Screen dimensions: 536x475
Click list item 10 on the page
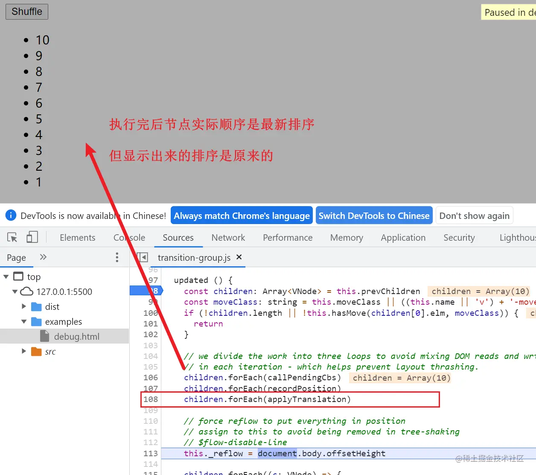42,40
